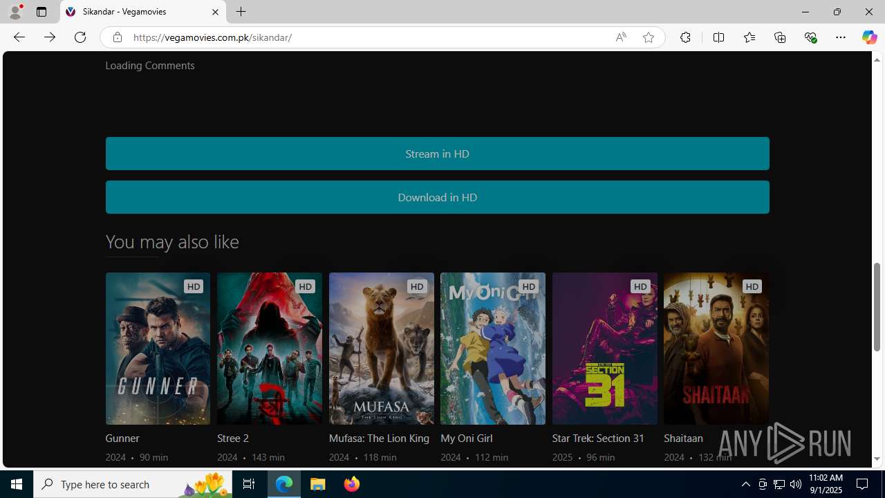Image resolution: width=885 pixels, height=498 pixels.
Task: Open My Oni Girl poster
Action: (493, 349)
